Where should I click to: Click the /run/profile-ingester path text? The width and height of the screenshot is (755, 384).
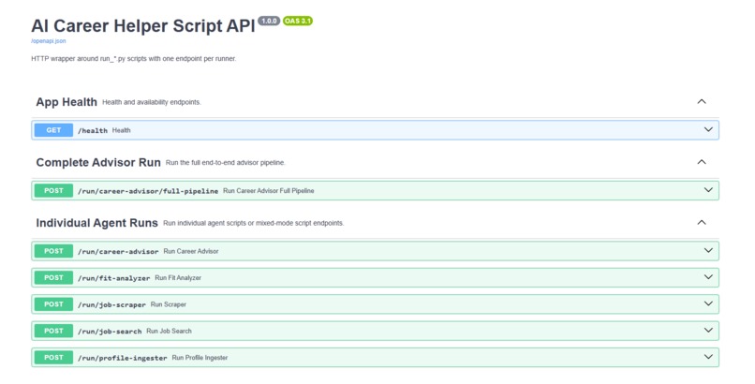pyautogui.click(x=123, y=358)
